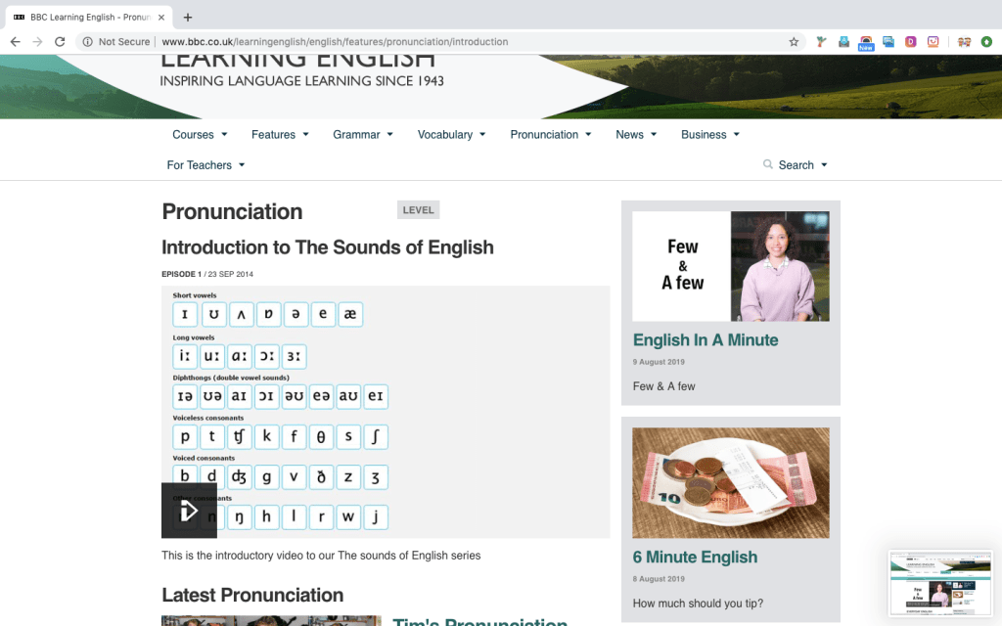
Task: Click the green circle up-arrow icon in toolbar
Action: tap(986, 42)
